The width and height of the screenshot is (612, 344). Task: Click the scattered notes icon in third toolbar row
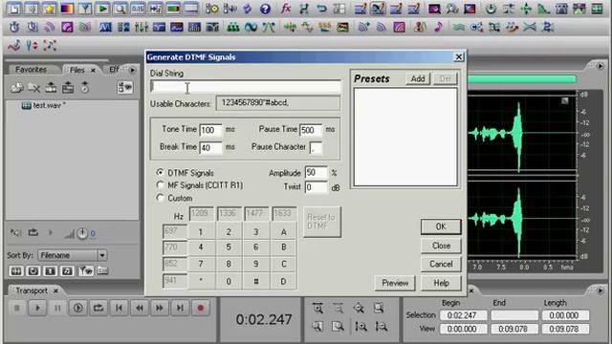[x=50, y=46]
